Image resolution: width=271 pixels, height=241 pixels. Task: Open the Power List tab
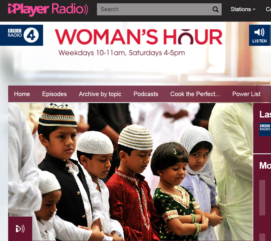[246, 94]
